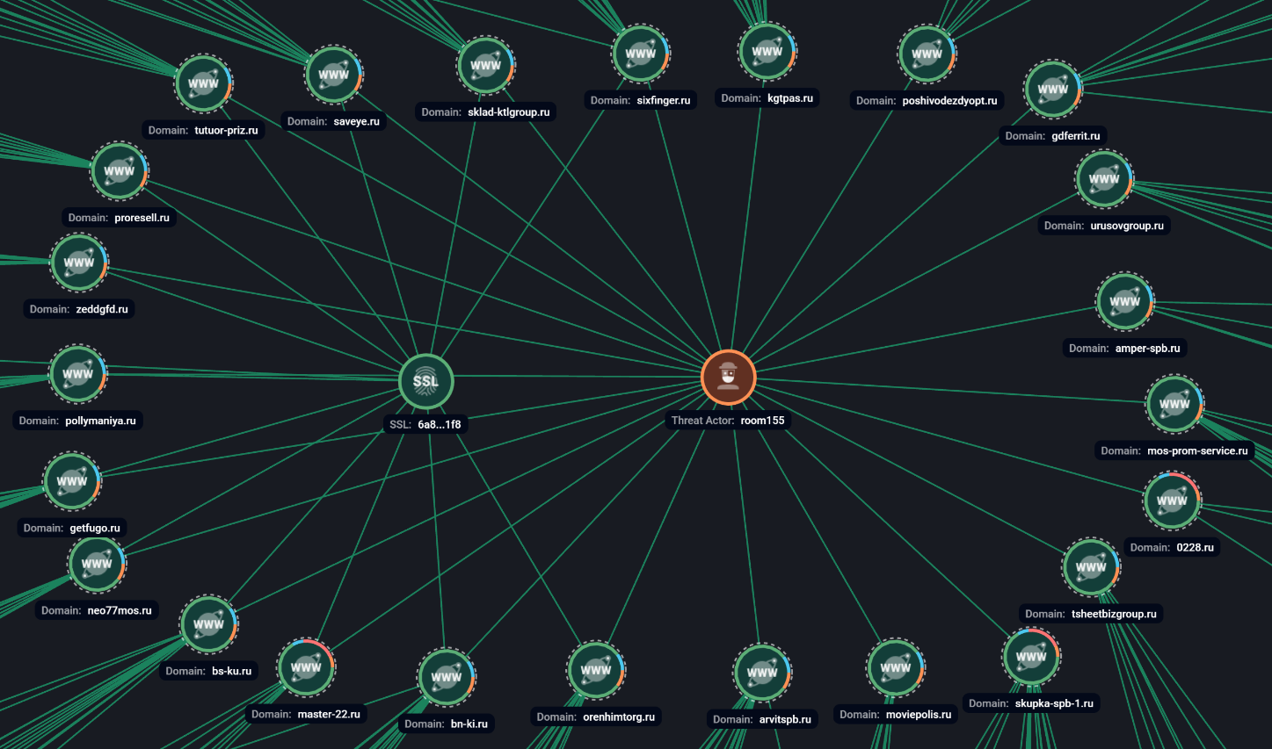Select the kgtpas.ru domain node icon
The height and width of the screenshot is (749, 1272).
(x=767, y=51)
